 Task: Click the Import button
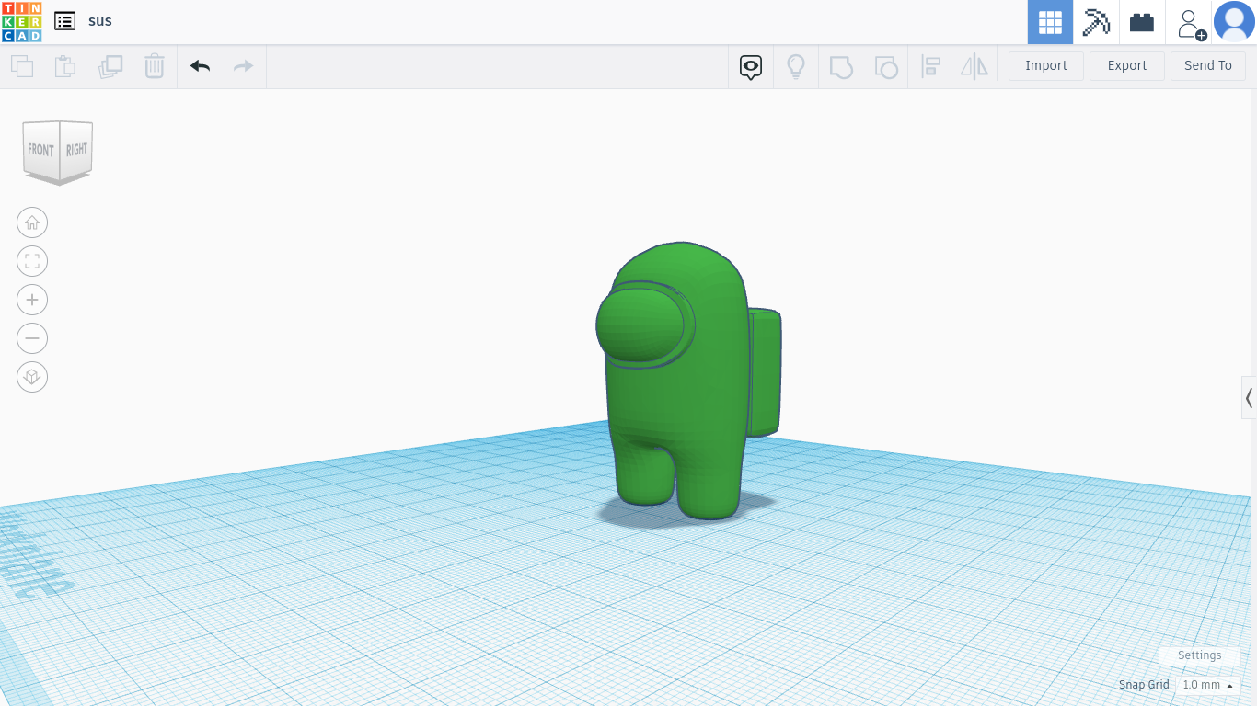pos(1046,66)
